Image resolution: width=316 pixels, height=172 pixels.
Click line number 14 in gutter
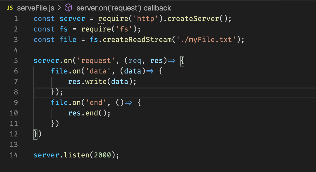(14, 155)
